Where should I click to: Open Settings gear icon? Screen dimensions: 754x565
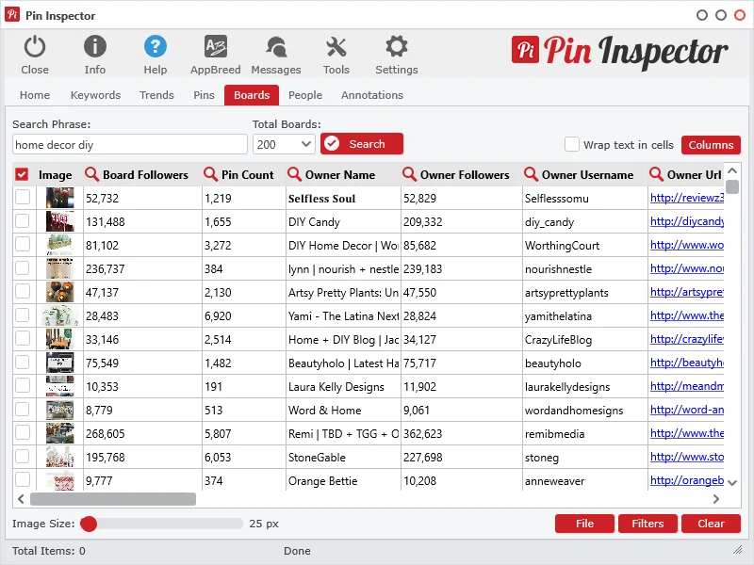coord(397,47)
